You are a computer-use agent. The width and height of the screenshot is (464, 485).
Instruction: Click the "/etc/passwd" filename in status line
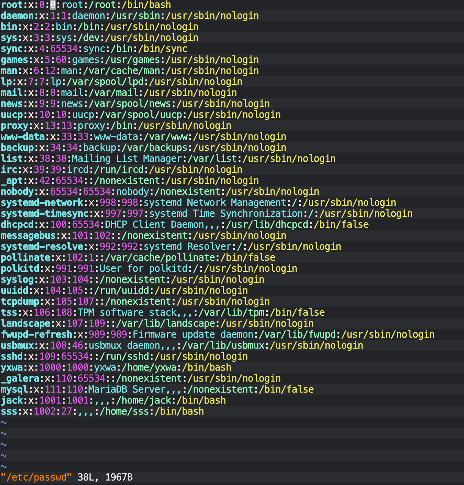(36, 477)
